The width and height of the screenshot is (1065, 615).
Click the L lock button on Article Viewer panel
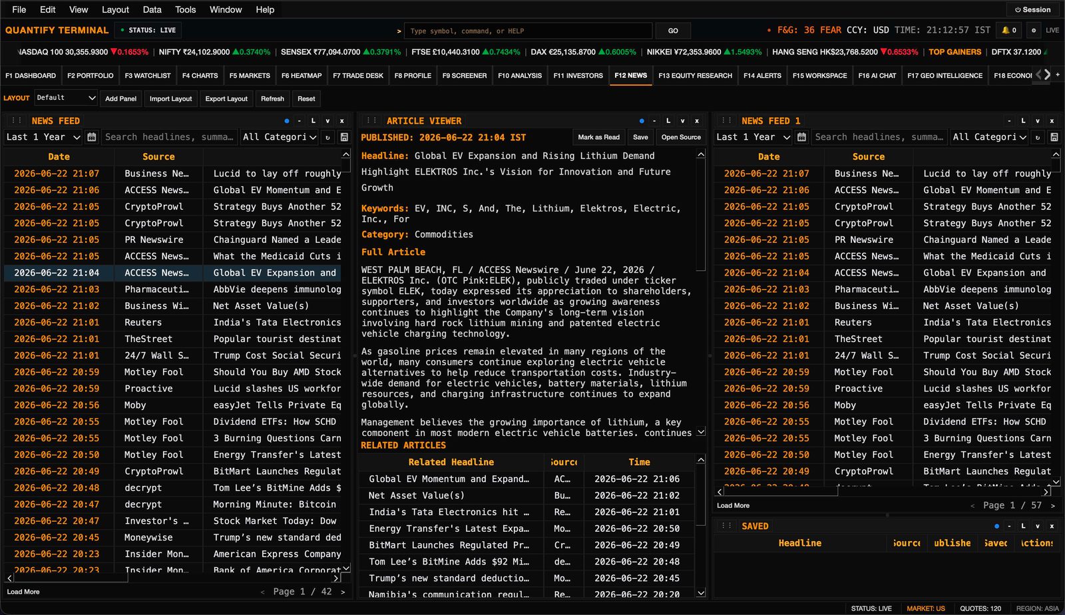668,120
